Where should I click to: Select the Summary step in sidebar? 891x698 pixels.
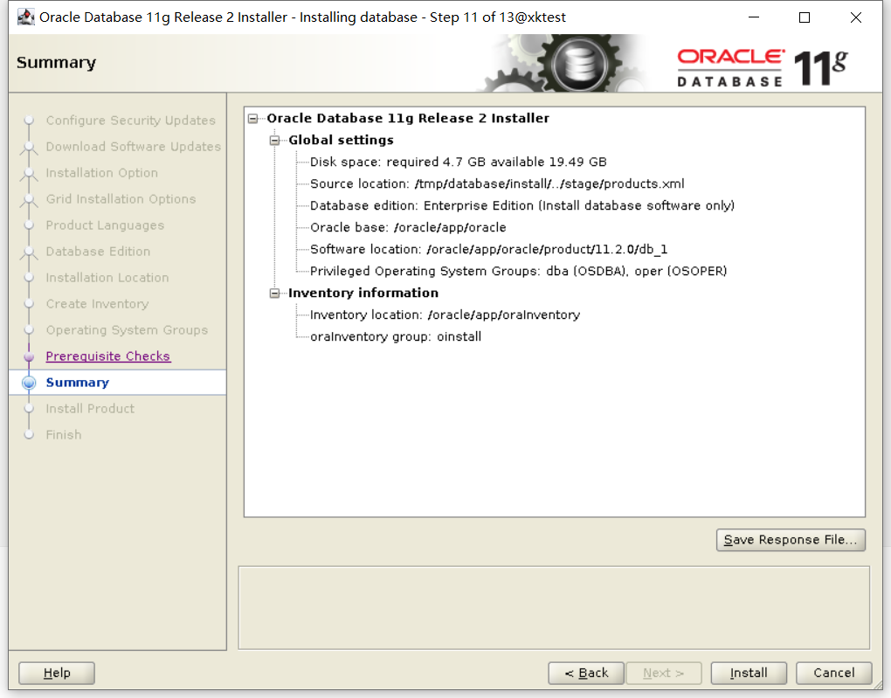click(77, 383)
